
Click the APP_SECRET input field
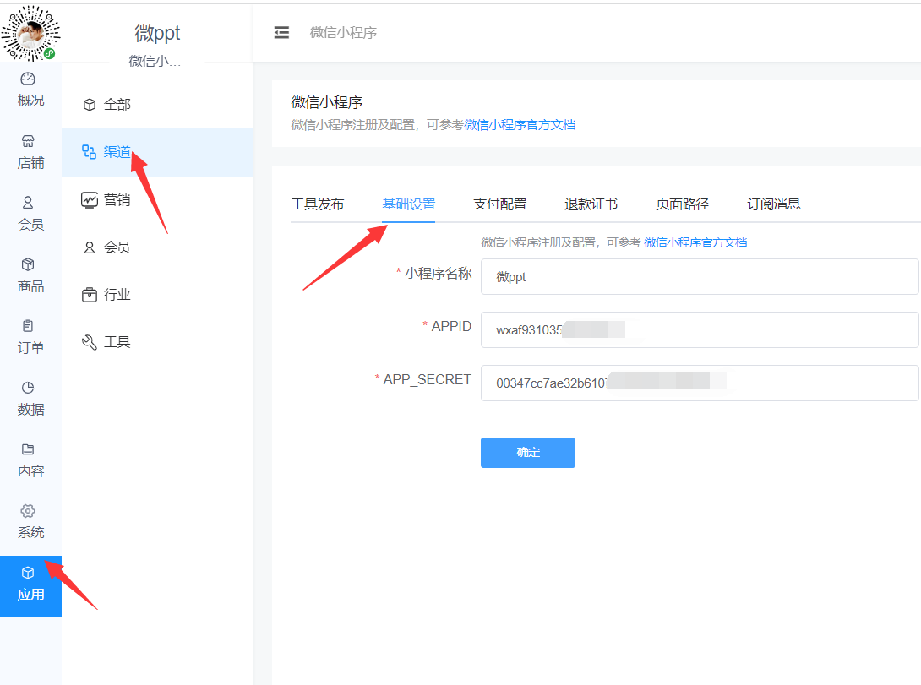(x=700, y=383)
